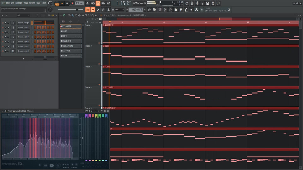Click the Track 1 label
Viewport: 303px width, 170px height.
point(88,25)
